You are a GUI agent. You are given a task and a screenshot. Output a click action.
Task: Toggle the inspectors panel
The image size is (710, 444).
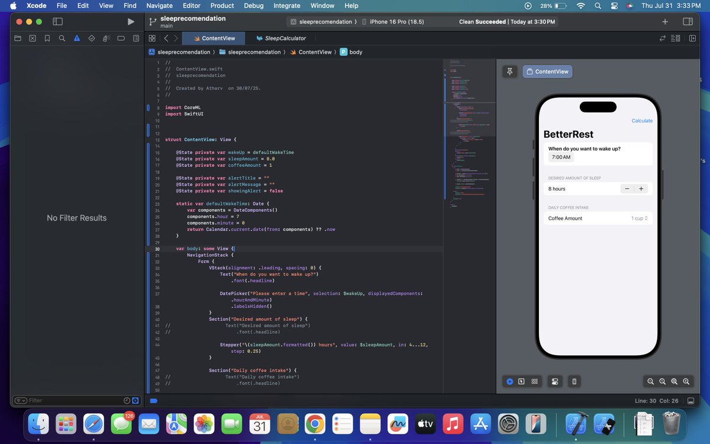[688, 22]
